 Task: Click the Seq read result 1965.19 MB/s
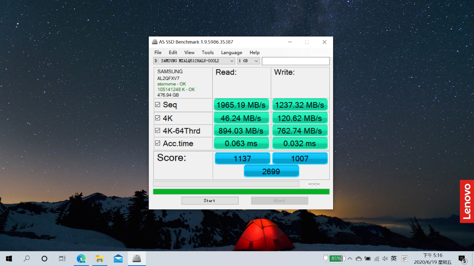pyautogui.click(x=241, y=105)
